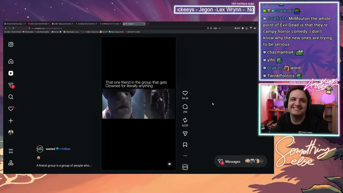Viewport: 343px width, 193px height.
Task: Bookmark this page with star icon
Action: pos(219,28)
